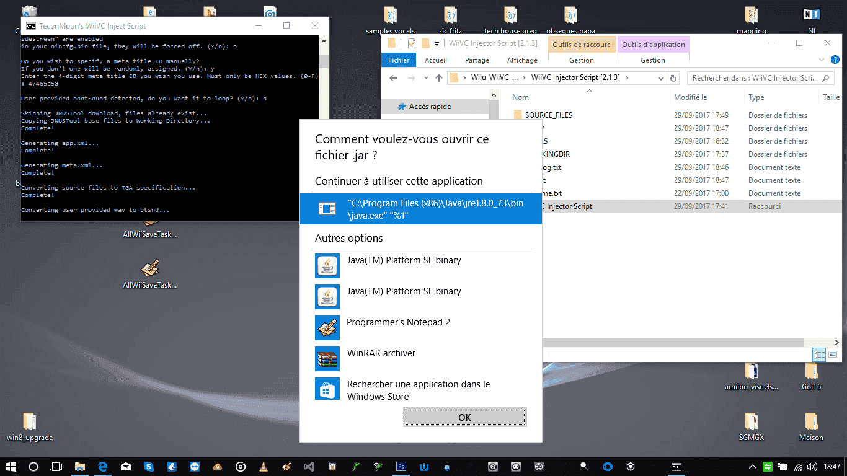The width and height of the screenshot is (847, 476).
Task: Select the java.exe "%1" application entry
Action: tap(420, 209)
